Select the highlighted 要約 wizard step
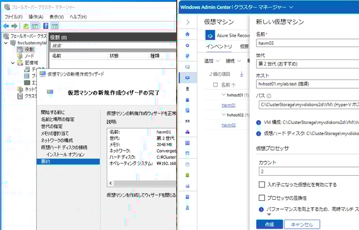359x230 pixels. point(68,162)
